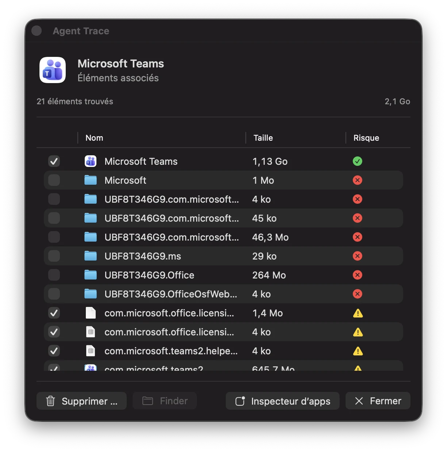This screenshot has width=447, height=452.
Task: Click the large Microsoft Teams app icon in header
Action: 53,70
